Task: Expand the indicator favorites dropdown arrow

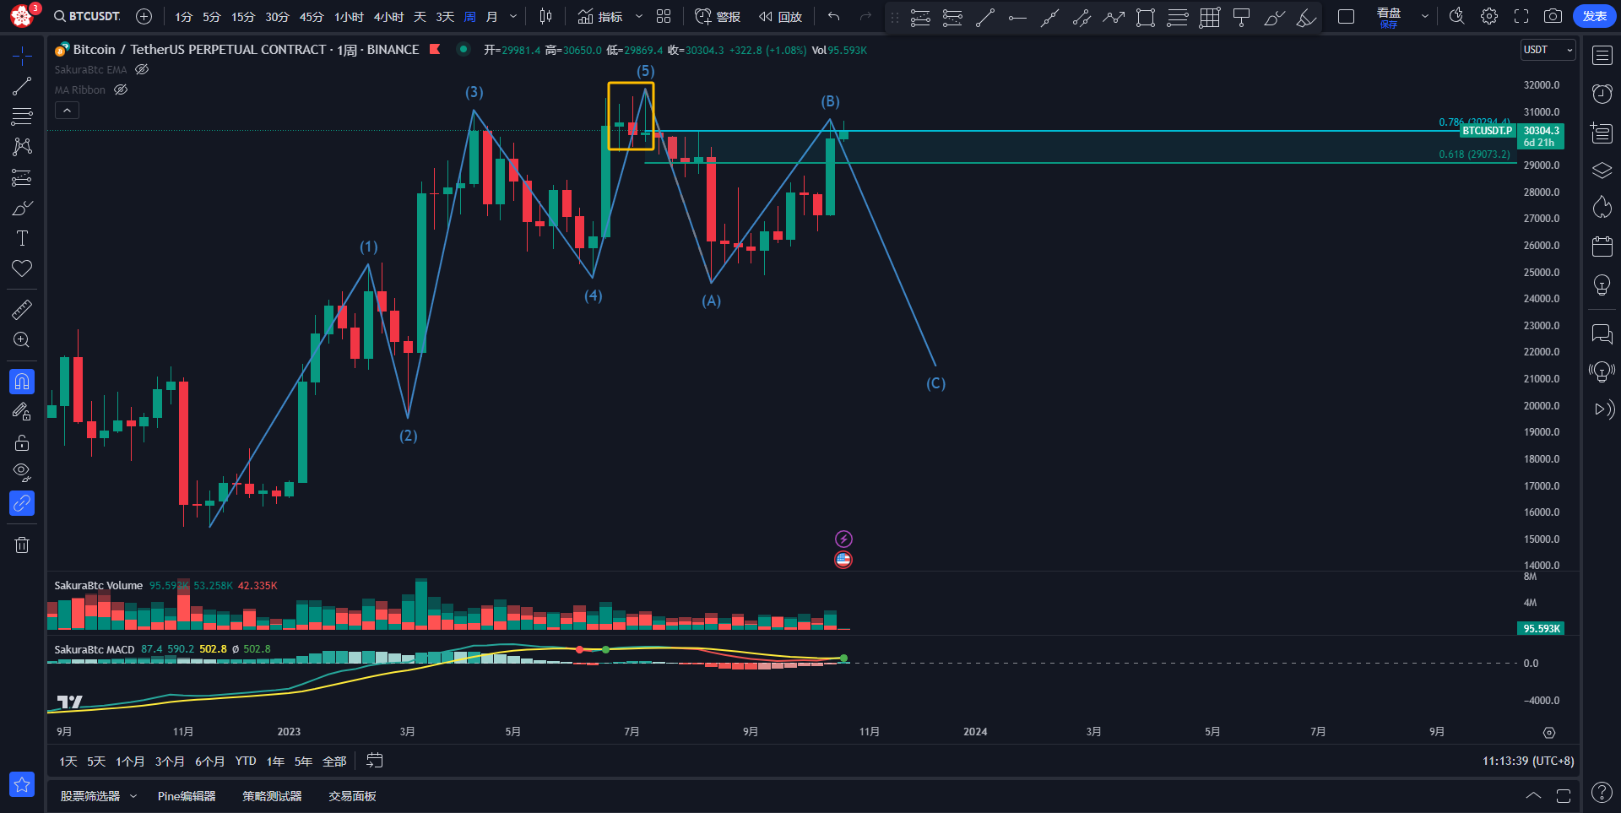Action: [639, 17]
